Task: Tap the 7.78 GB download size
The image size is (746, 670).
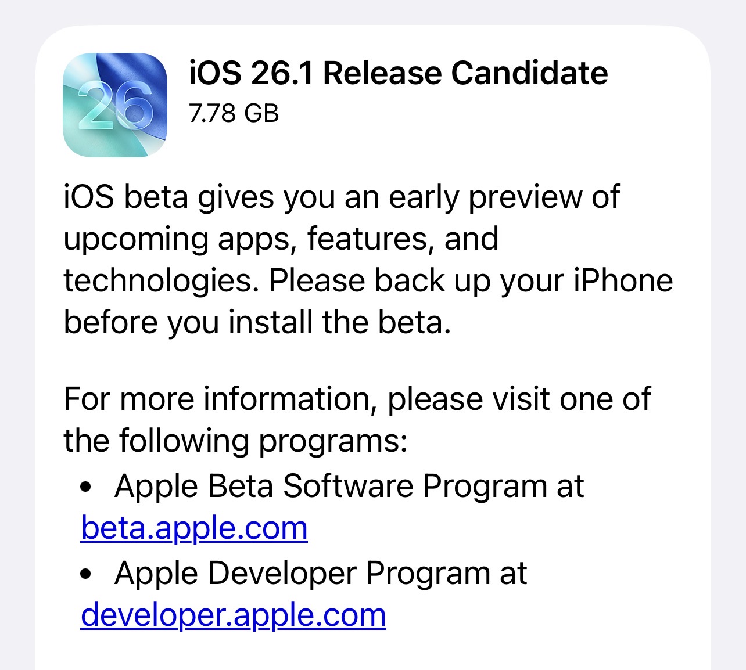Action: [234, 113]
